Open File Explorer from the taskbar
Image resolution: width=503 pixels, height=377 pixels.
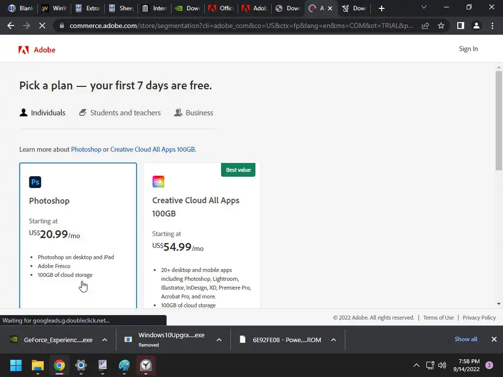[37, 365]
